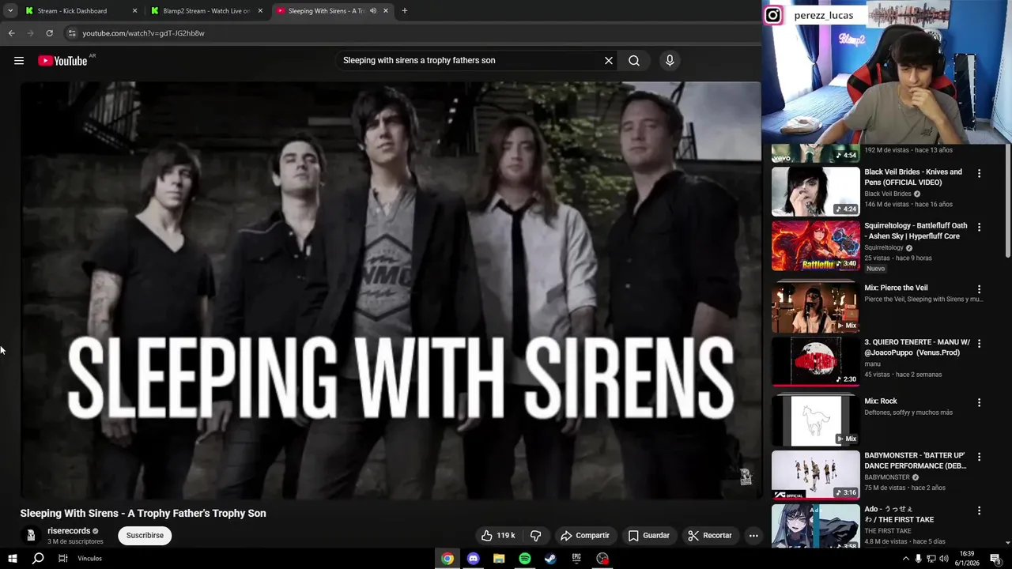Click the magnifier search button
This screenshot has height=569, width=1012.
tap(634, 61)
